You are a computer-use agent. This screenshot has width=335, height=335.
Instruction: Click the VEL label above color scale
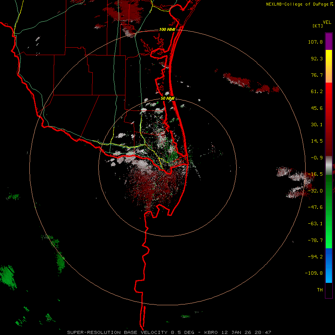327,22
